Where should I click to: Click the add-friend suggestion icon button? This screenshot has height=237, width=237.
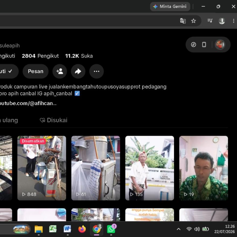click(x=60, y=71)
